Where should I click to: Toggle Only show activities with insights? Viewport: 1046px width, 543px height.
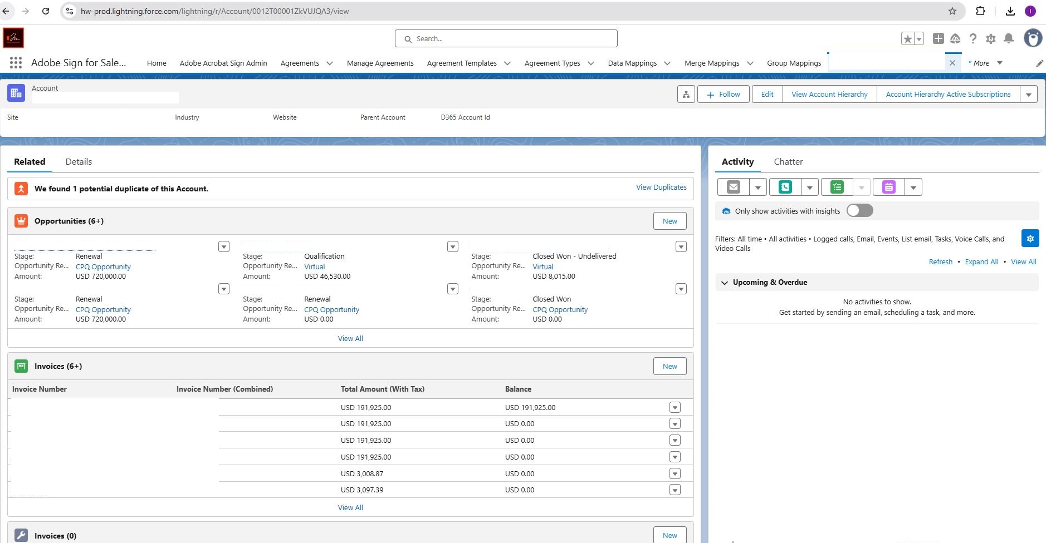tap(859, 211)
